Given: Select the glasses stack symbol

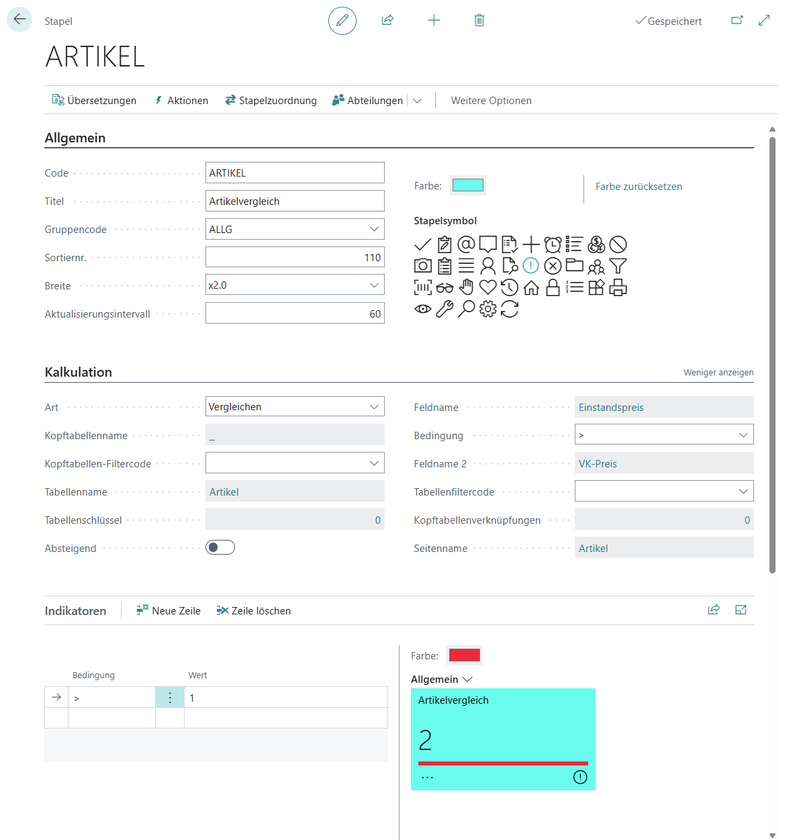Looking at the screenshot, I should [x=444, y=288].
